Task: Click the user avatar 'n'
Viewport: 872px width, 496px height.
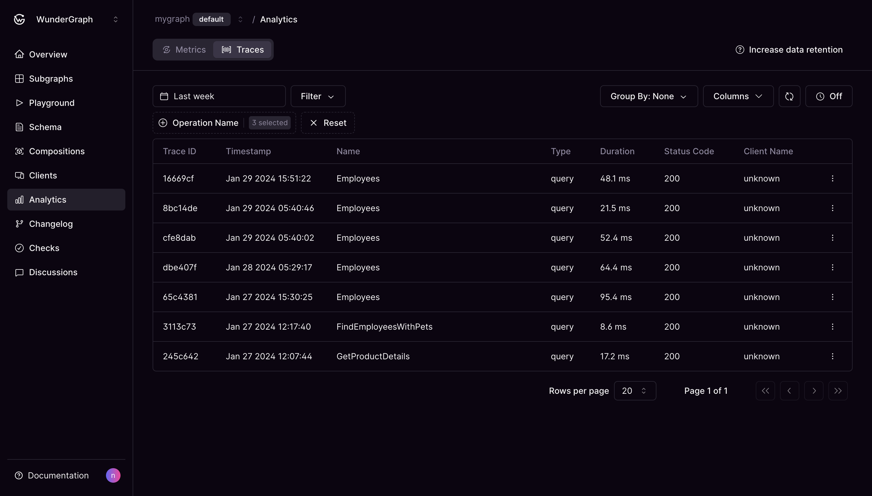Action: click(x=113, y=475)
